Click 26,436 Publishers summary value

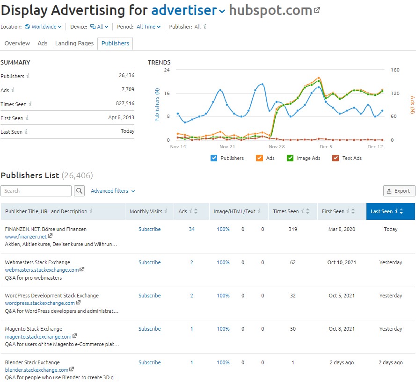[x=126, y=75]
